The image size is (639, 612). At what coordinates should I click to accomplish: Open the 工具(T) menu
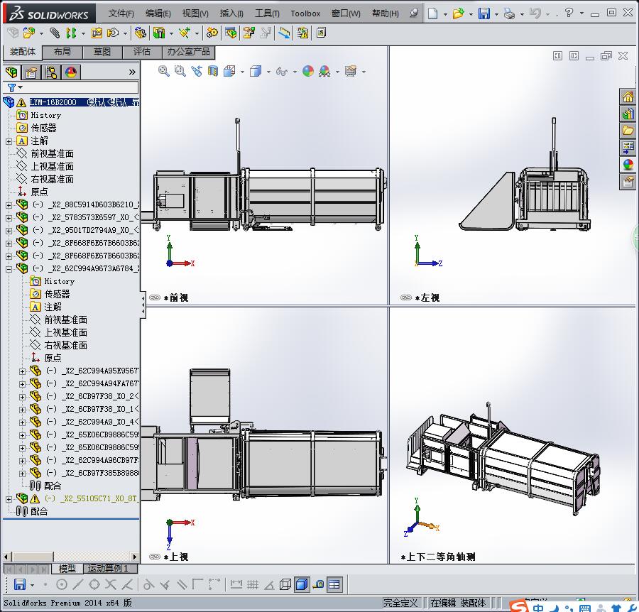[x=267, y=13]
